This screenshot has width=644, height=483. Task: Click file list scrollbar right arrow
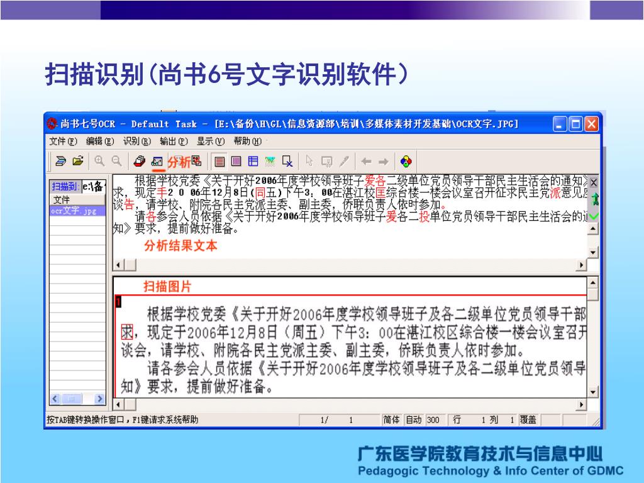point(99,398)
